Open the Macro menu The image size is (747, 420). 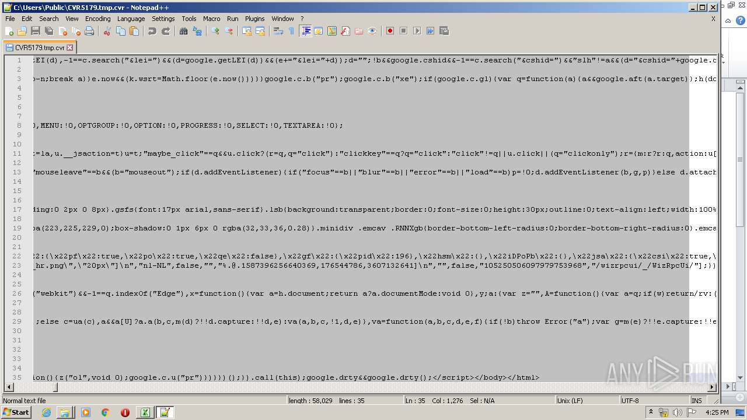pyautogui.click(x=212, y=19)
